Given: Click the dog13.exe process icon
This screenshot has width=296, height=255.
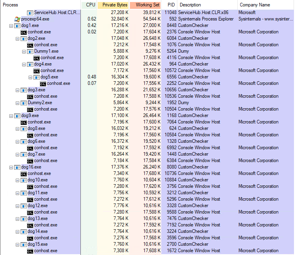Looking at the screenshot, I should 24,219.
